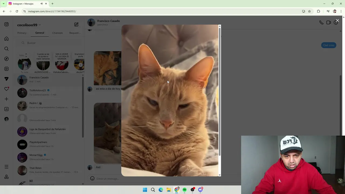345x194 pixels.
Task: Open the ALONSOVLOG note avatar
Action: click(x=43, y=65)
